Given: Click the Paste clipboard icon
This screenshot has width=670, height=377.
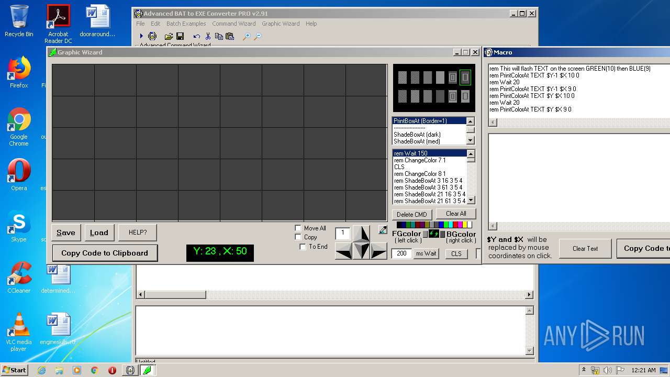Looking at the screenshot, I should pyautogui.click(x=229, y=36).
